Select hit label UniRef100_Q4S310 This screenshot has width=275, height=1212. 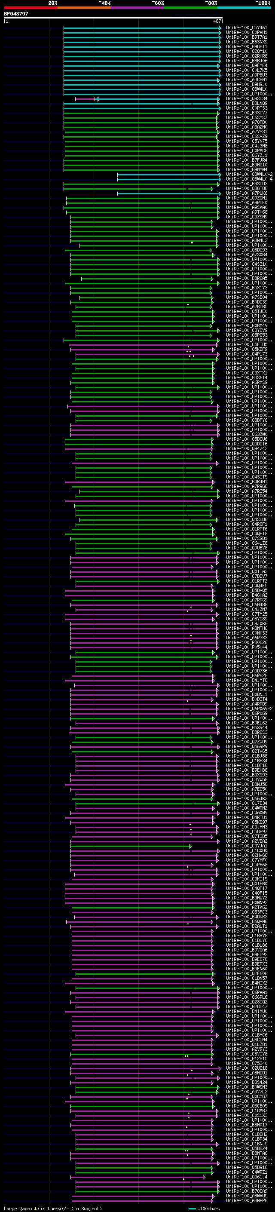point(247,264)
